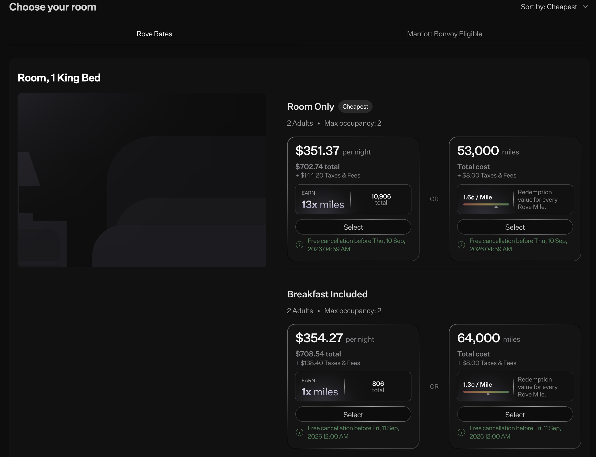Click the Room, 1 King Bed photo
596x457 pixels.
[142, 179]
